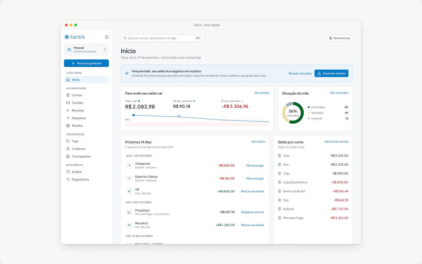Image resolution: width=422 pixels, height=264 pixels.
Task: Mark Transporte as paid
Action: pos(255,166)
